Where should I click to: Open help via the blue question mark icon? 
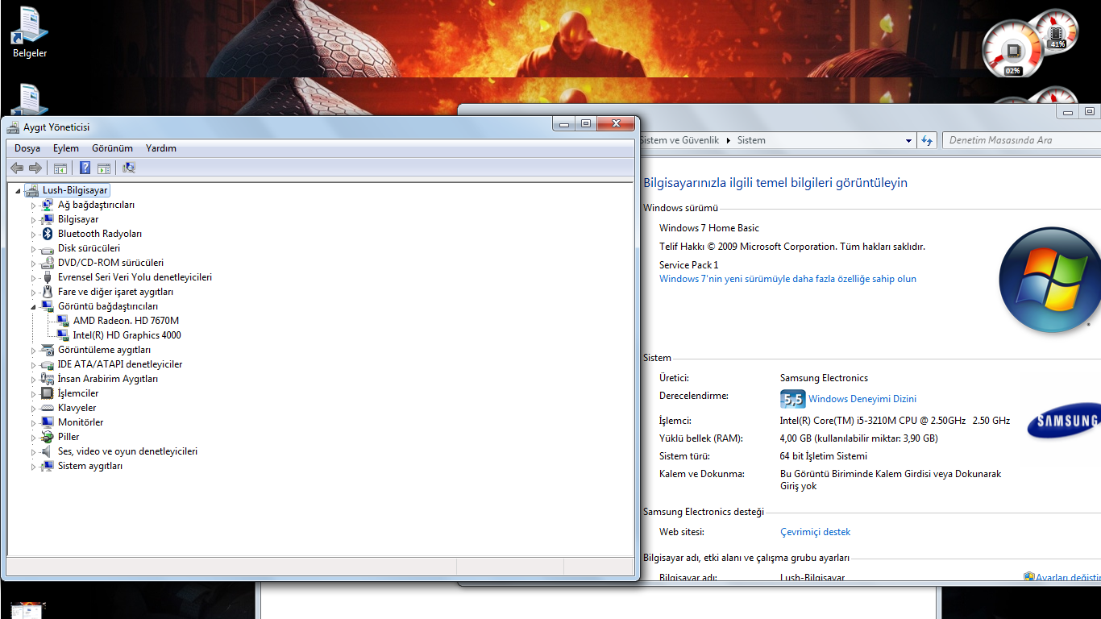[85, 168]
